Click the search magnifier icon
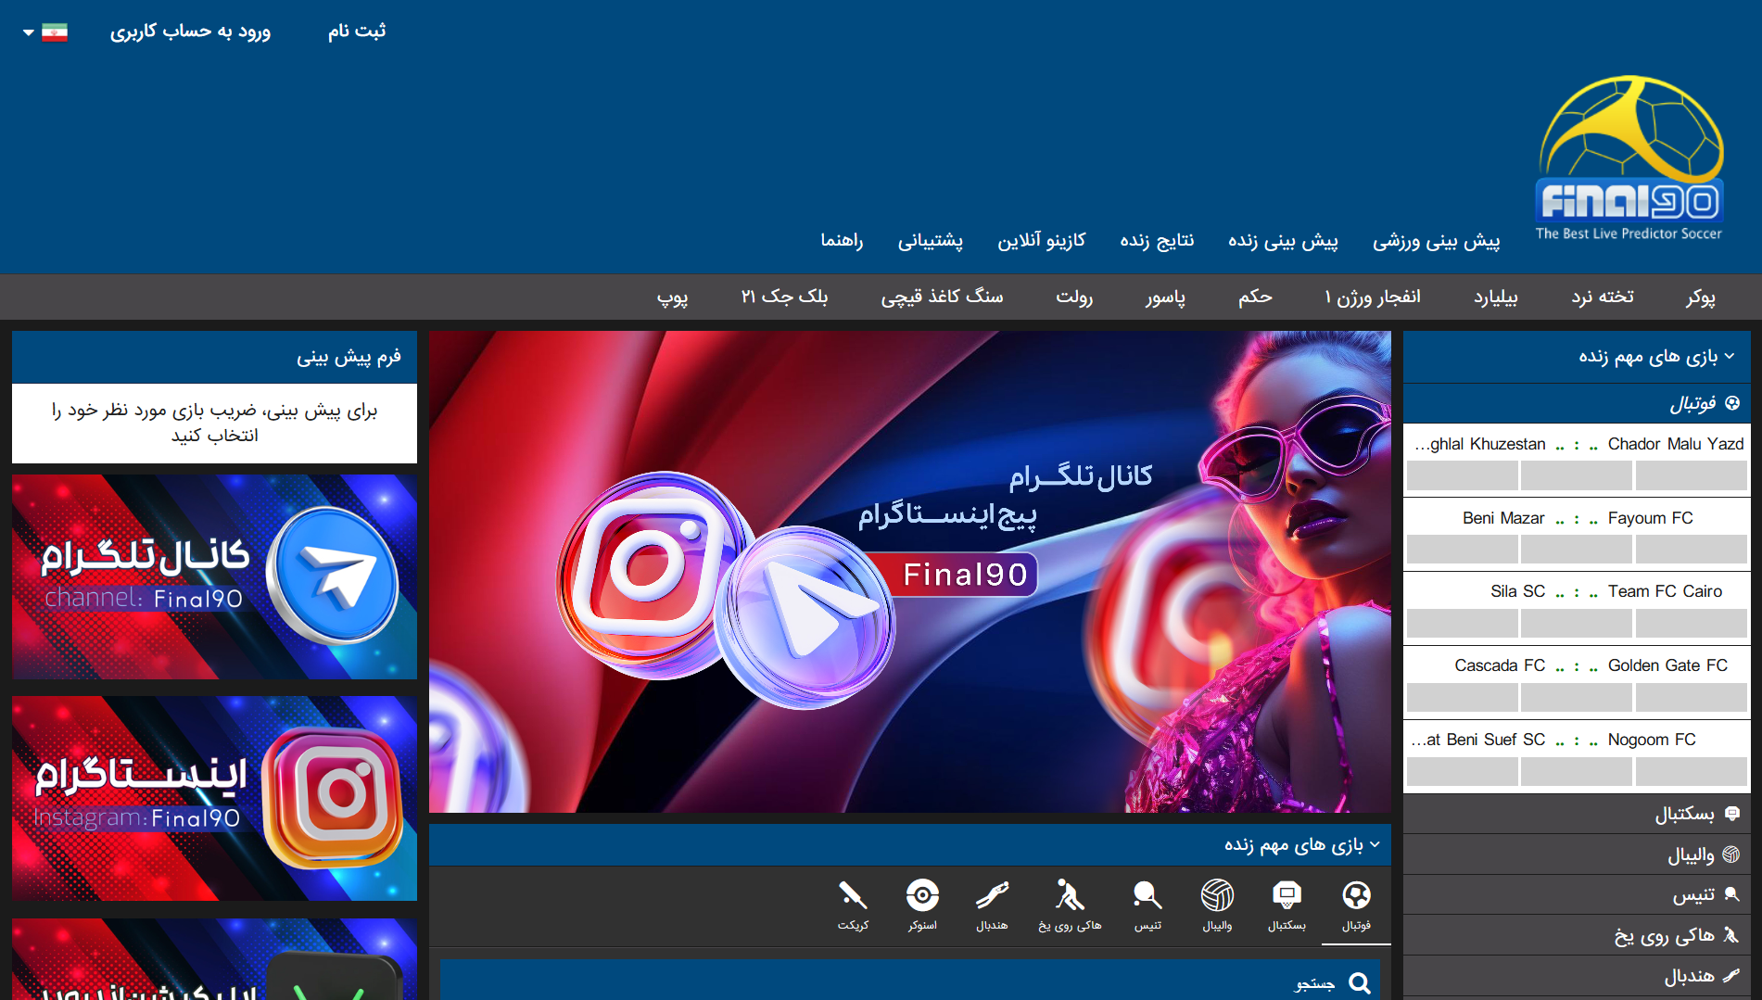The width and height of the screenshot is (1762, 1000). pos(1360,983)
